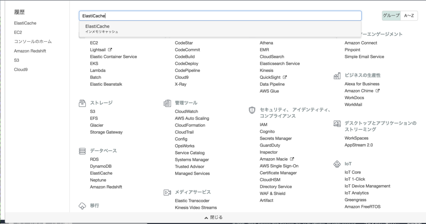Open Elastic Container Service

point(113,57)
